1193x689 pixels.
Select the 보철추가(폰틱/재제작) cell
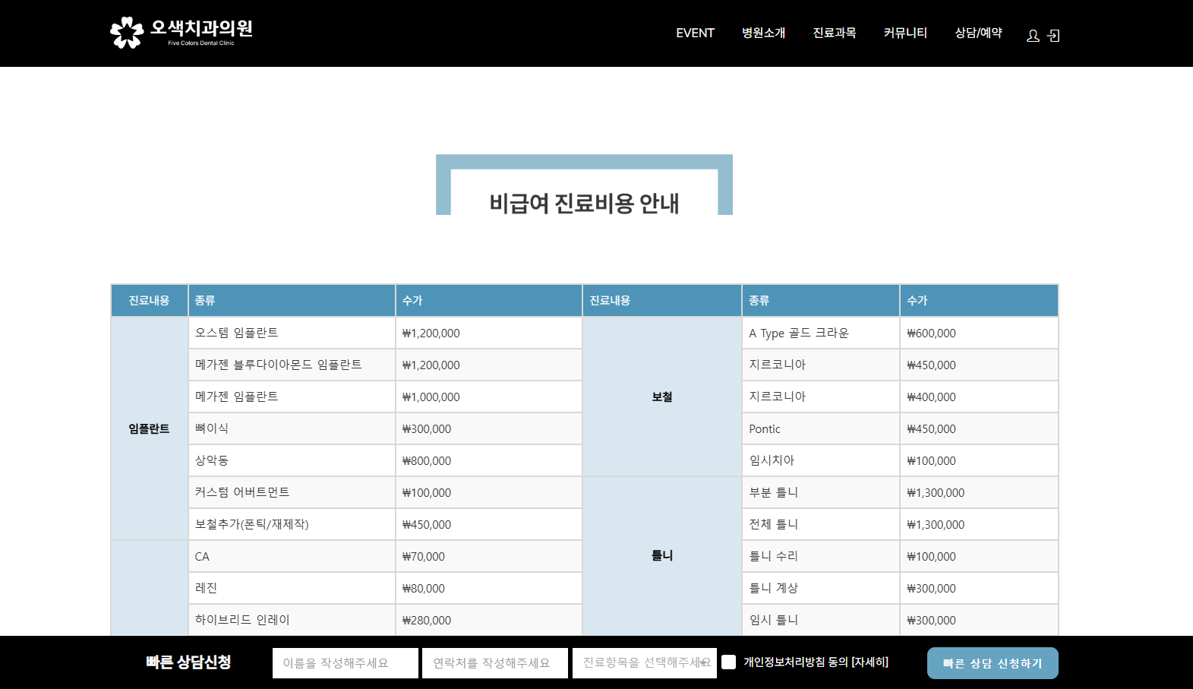pos(292,524)
